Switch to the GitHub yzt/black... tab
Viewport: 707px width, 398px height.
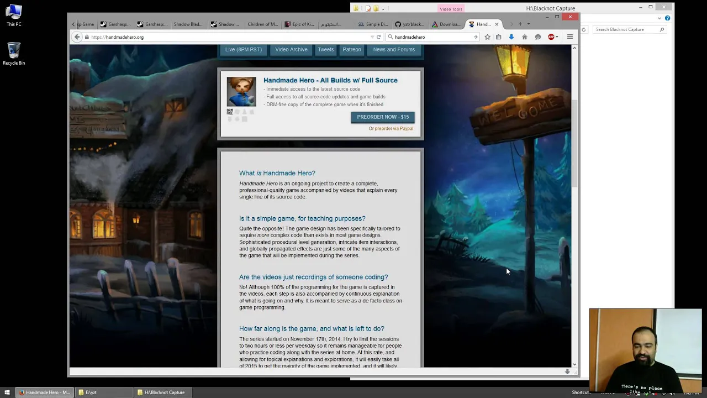[410, 24]
